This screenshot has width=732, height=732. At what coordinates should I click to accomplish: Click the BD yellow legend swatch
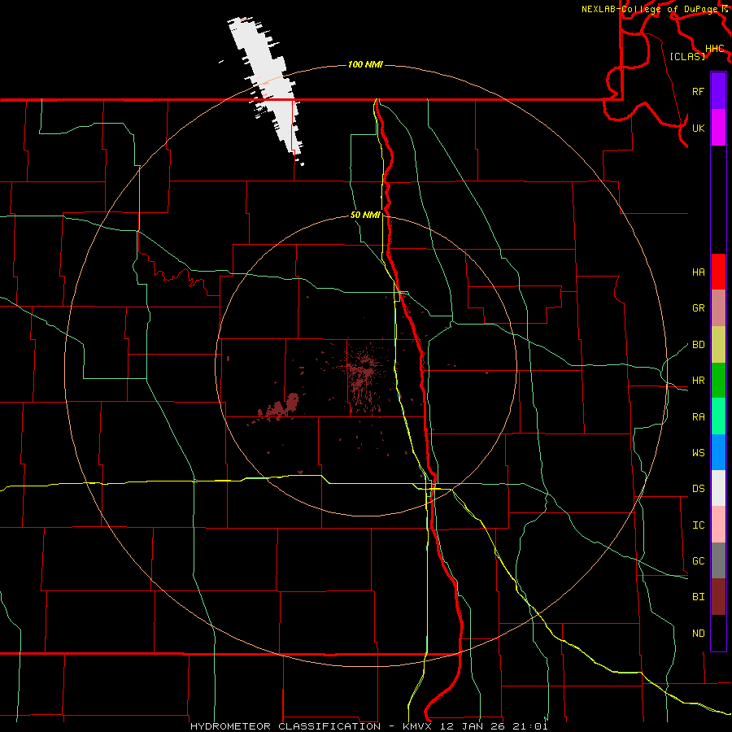click(x=718, y=344)
